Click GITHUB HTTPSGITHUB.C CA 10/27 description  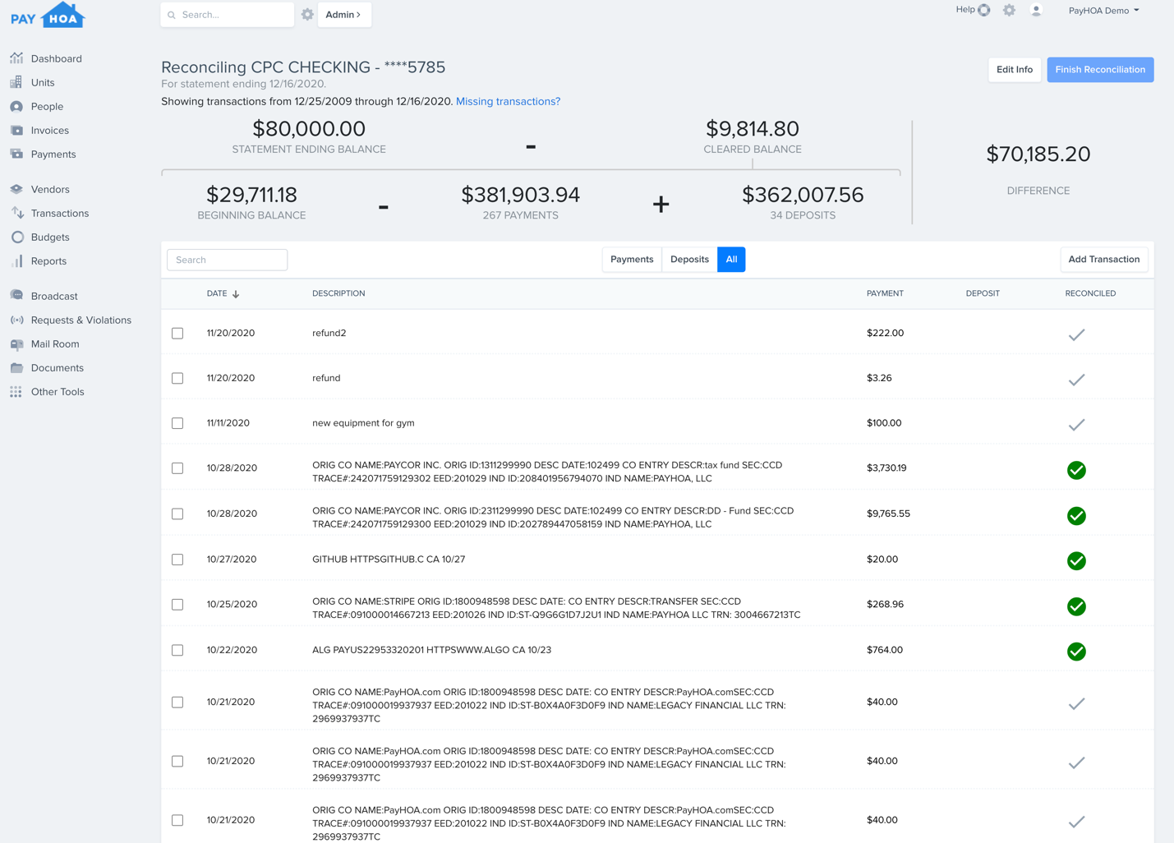coord(389,560)
